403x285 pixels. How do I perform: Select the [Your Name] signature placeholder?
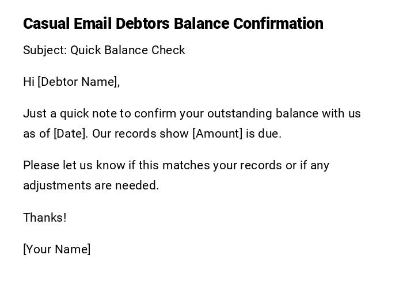57,249
